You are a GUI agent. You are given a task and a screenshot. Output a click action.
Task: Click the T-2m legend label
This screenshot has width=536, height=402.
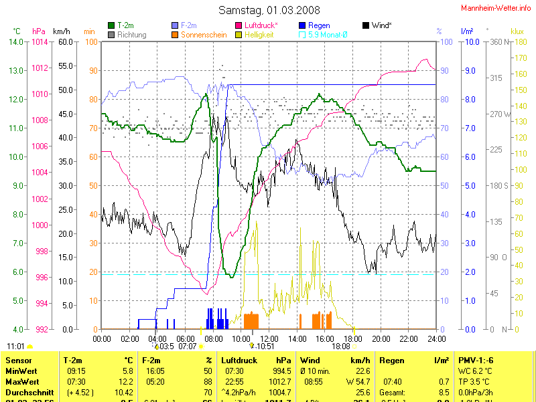tap(125, 25)
